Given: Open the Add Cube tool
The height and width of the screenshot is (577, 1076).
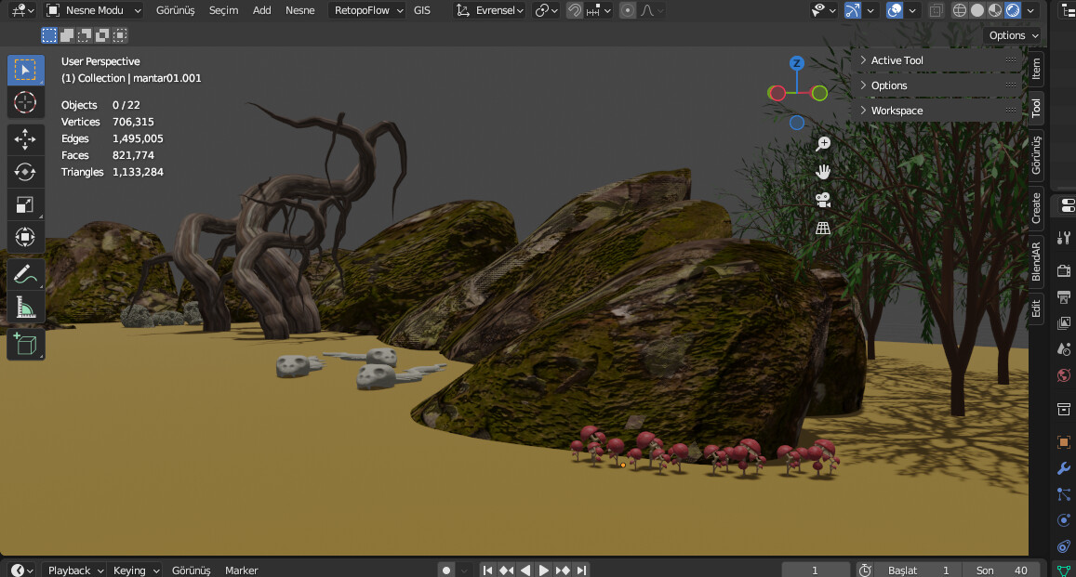Looking at the screenshot, I should point(25,344).
